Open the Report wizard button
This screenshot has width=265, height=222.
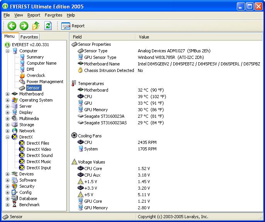click(73, 26)
